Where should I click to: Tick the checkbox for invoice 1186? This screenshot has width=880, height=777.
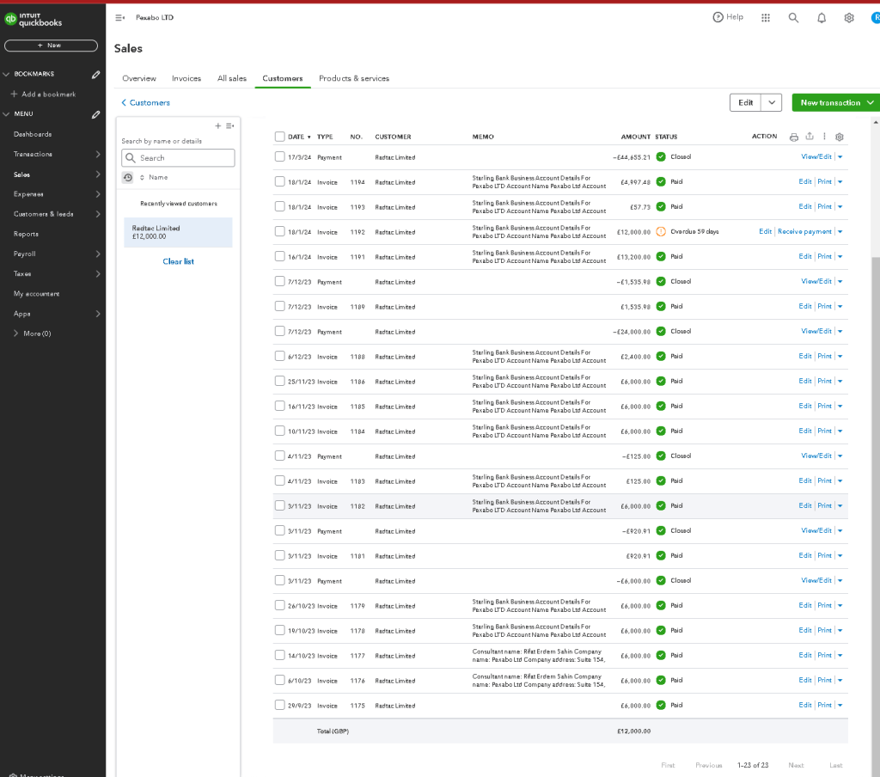[x=279, y=381]
